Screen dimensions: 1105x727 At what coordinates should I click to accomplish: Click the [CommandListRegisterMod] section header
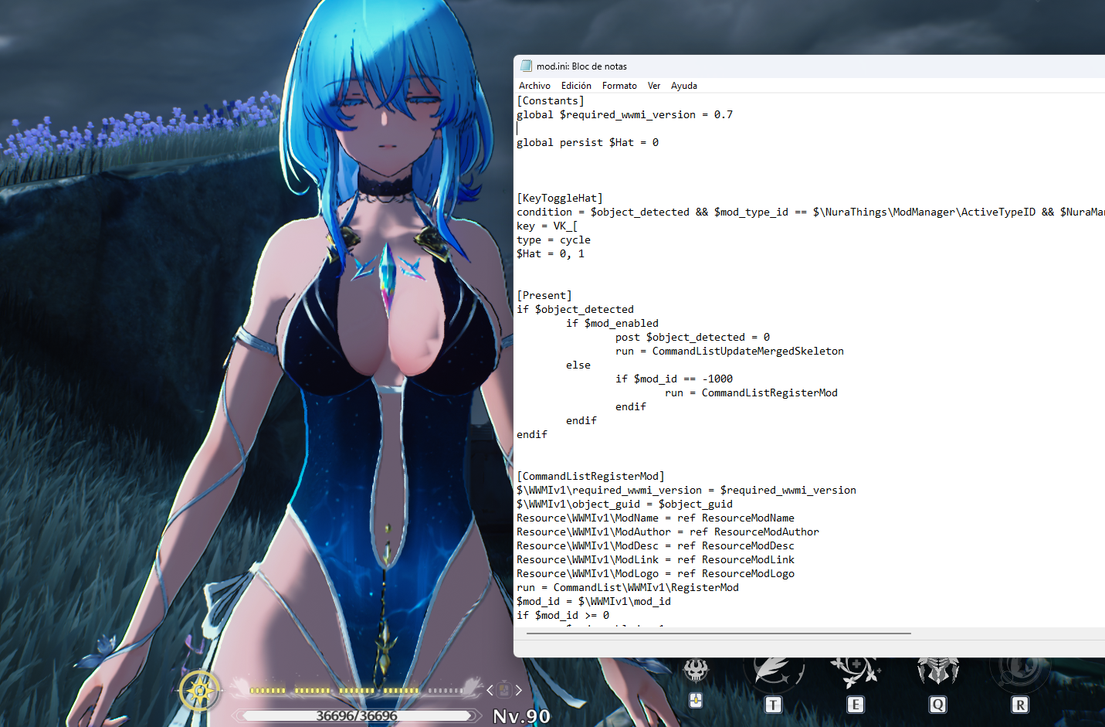point(591,477)
